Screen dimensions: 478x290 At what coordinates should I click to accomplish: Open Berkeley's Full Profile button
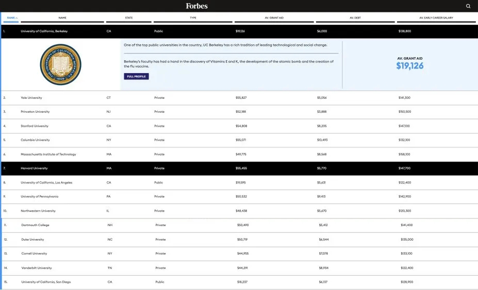[x=136, y=76]
